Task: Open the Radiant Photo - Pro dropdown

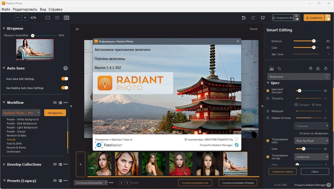Action: (21, 113)
